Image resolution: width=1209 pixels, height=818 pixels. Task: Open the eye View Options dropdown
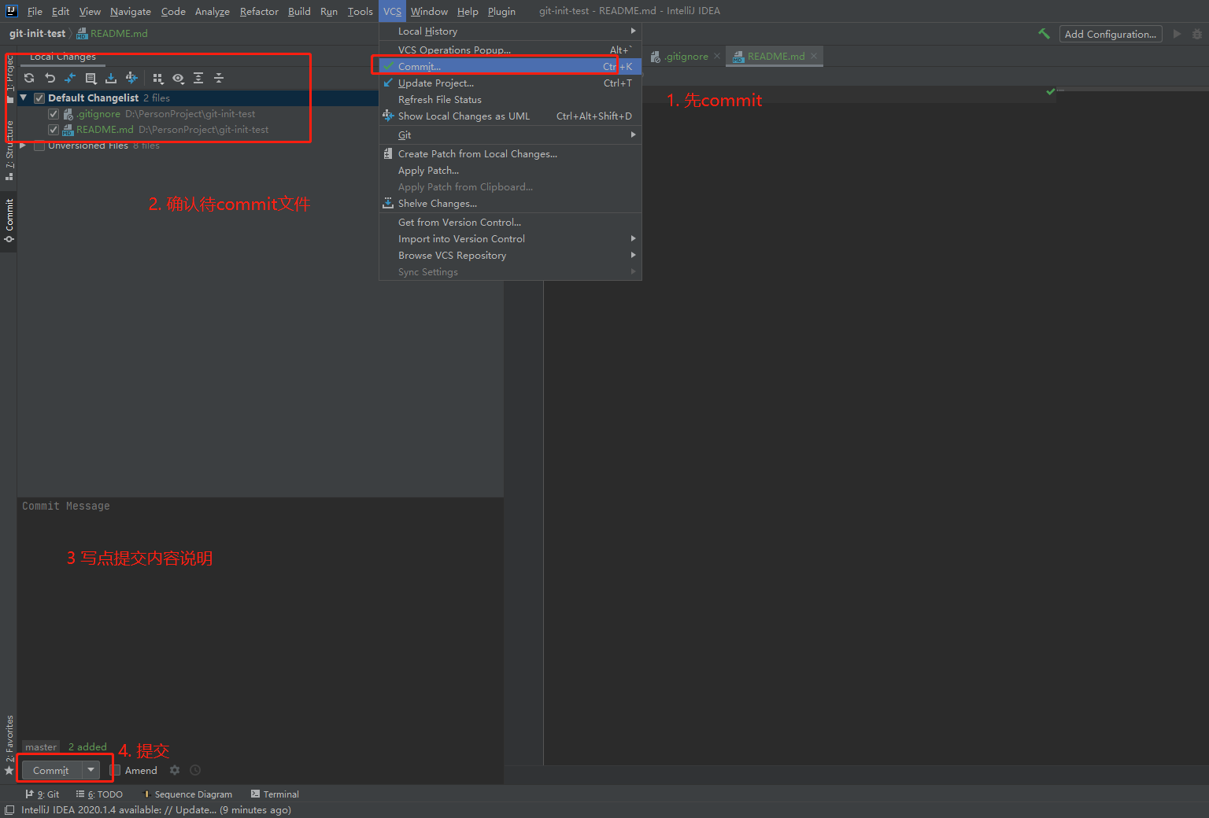click(x=178, y=78)
